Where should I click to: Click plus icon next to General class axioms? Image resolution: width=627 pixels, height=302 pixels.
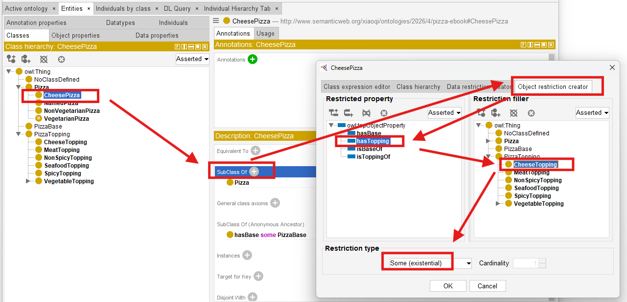pos(275,203)
